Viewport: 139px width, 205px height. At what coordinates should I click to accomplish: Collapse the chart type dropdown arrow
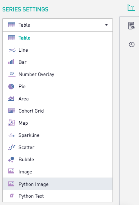click(106, 25)
